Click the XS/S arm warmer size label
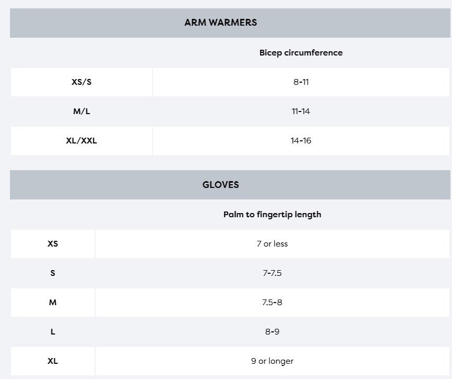 click(82, 82)
